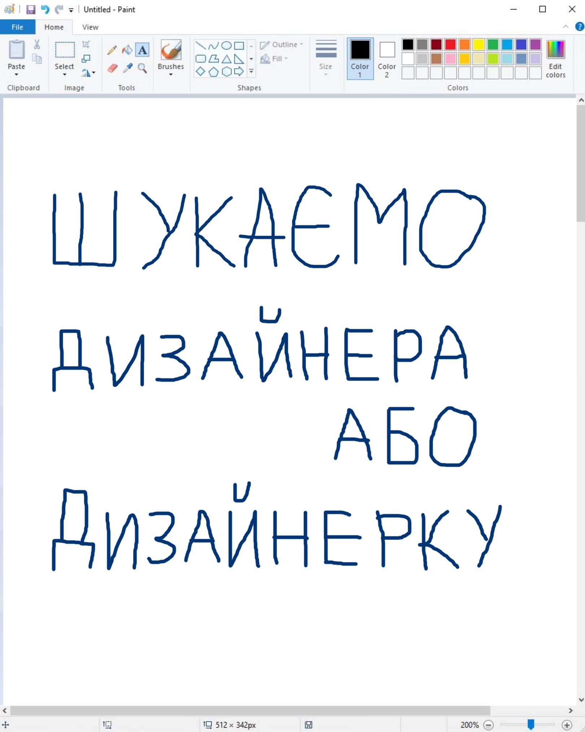Image resolution: width=585 pixels, height=732 pixels.
Task: Click the zoom out minus button
Action: click(488, 724)
